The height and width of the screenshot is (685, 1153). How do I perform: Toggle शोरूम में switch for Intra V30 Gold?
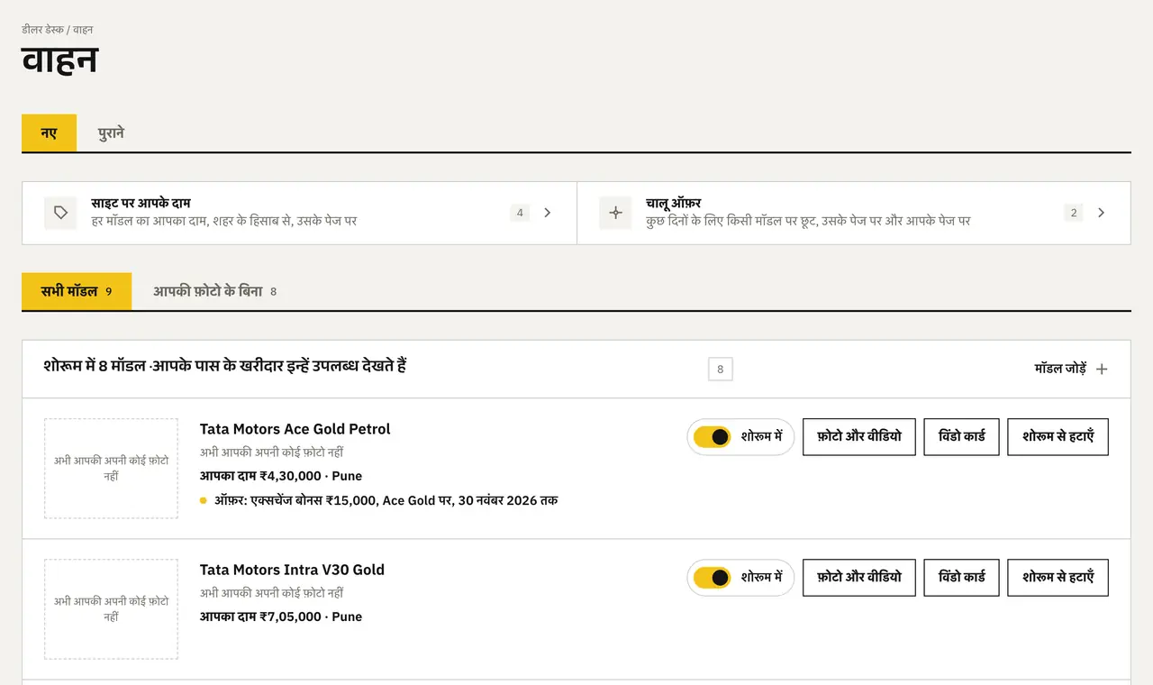pos(713,578)
